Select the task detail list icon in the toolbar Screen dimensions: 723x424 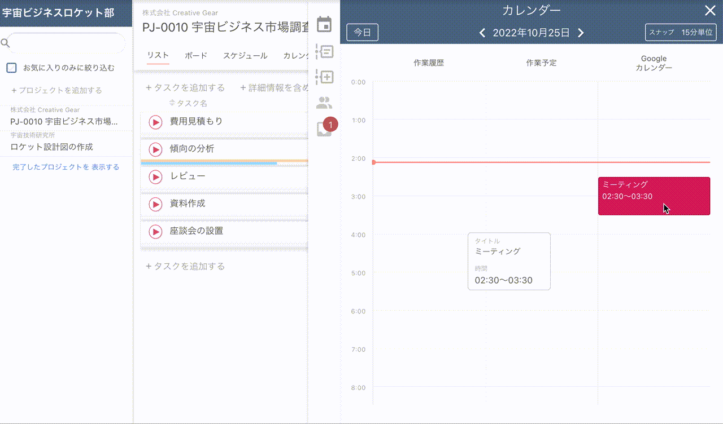(x=325, y=52)
